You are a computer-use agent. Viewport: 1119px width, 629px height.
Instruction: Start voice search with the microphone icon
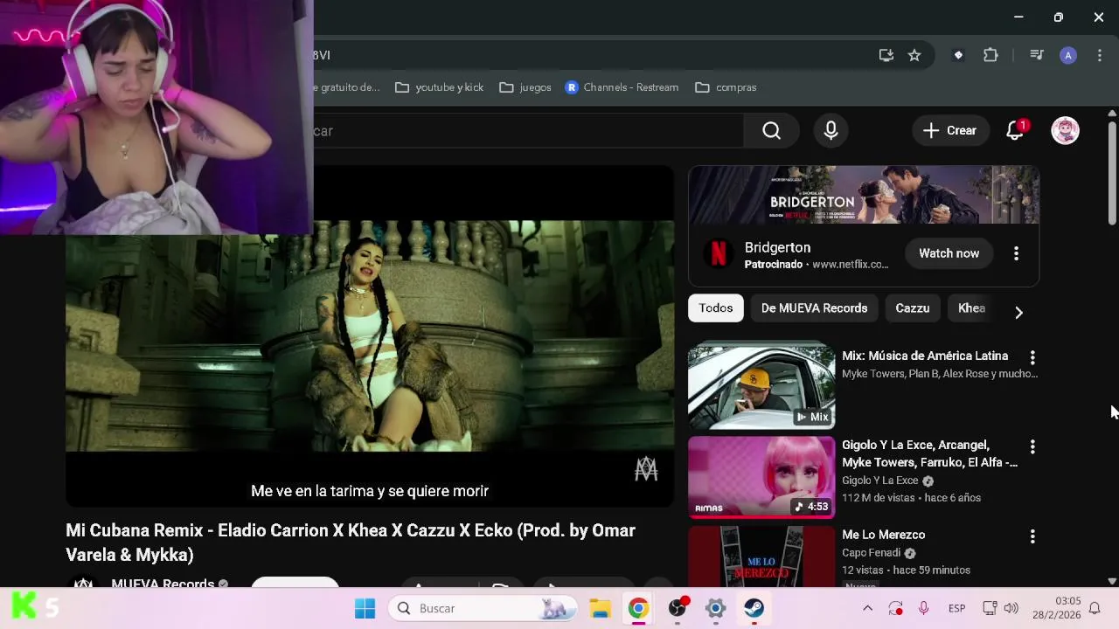(x=831, y=131)
